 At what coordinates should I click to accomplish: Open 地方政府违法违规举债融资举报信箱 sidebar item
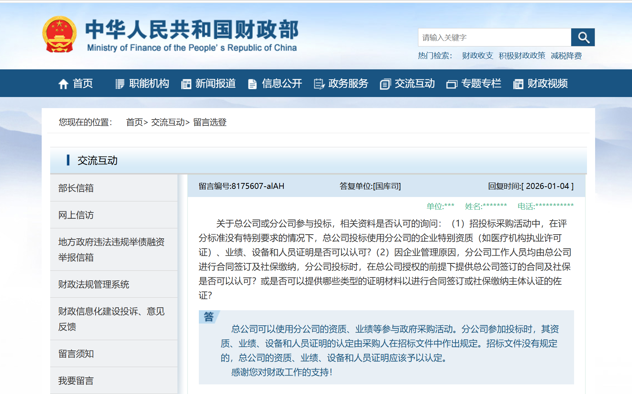114,250
